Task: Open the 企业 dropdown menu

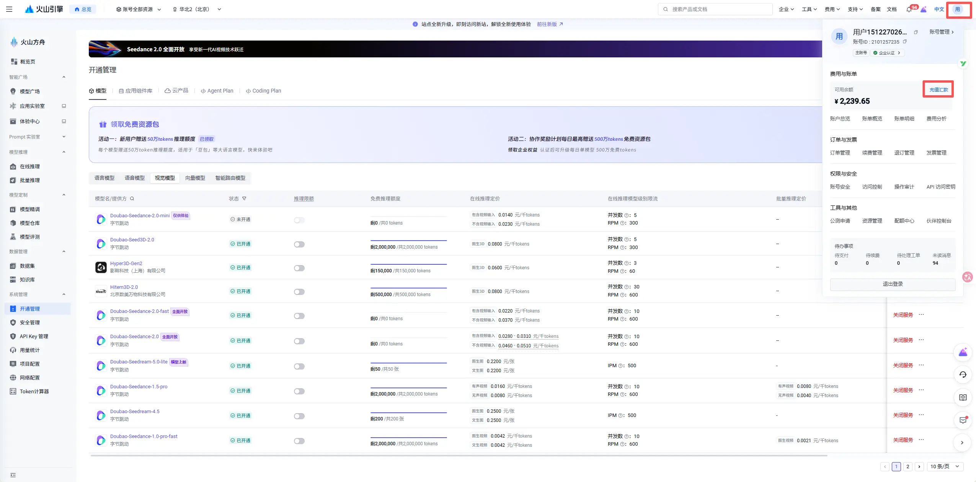Action: point(786,9)
